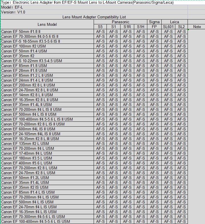
Task: Click FP AF-S cell in Canon EF 135mm f/2 L USM row
Action: pos(154,144)
